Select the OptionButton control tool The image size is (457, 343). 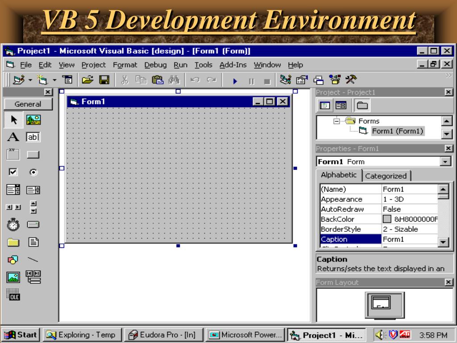(33, 172)
